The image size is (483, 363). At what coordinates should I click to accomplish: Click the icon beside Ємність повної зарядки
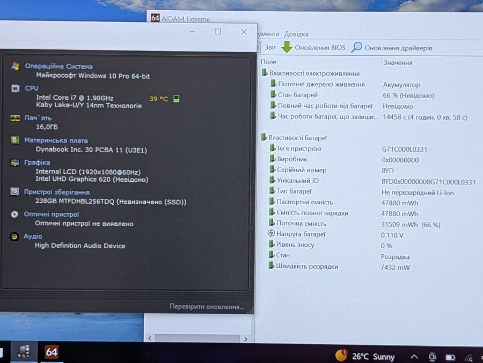click(x=272, y=212)
